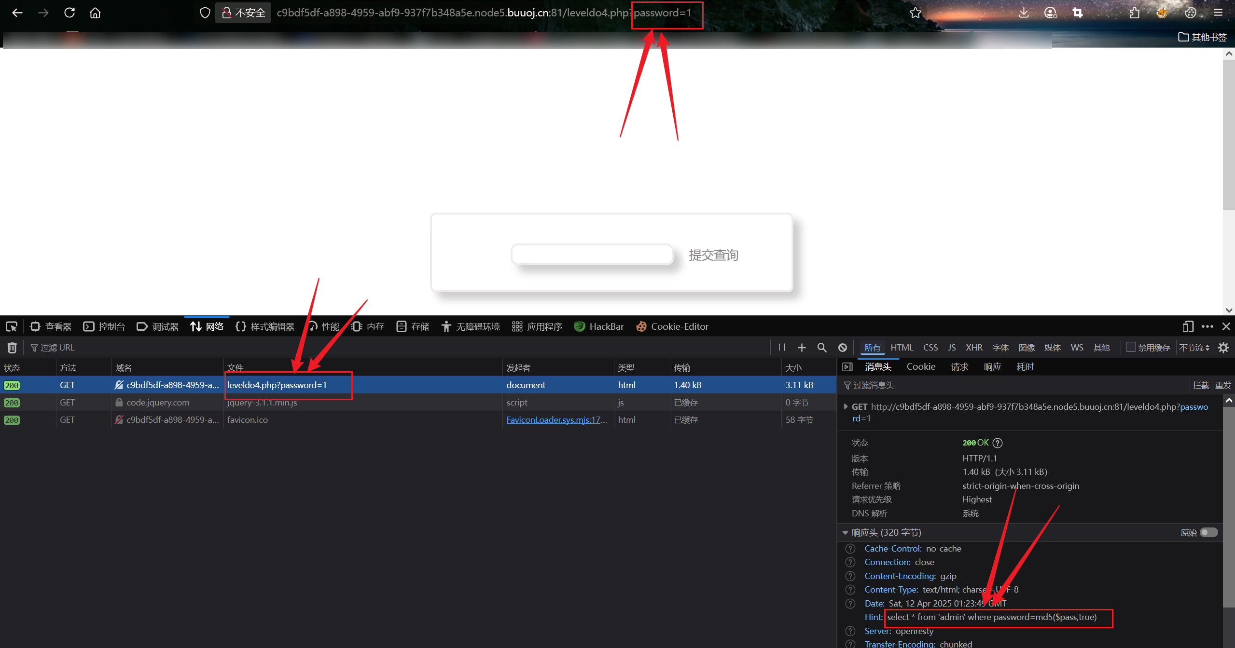
Task: Toggle the 原始 raw headers switch
Action: (x=1209, y=532)
